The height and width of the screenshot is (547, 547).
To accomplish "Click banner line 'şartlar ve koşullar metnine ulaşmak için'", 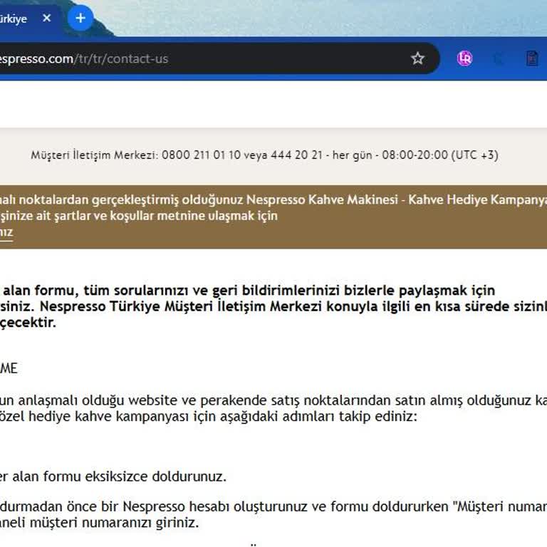I will point(166,216).
